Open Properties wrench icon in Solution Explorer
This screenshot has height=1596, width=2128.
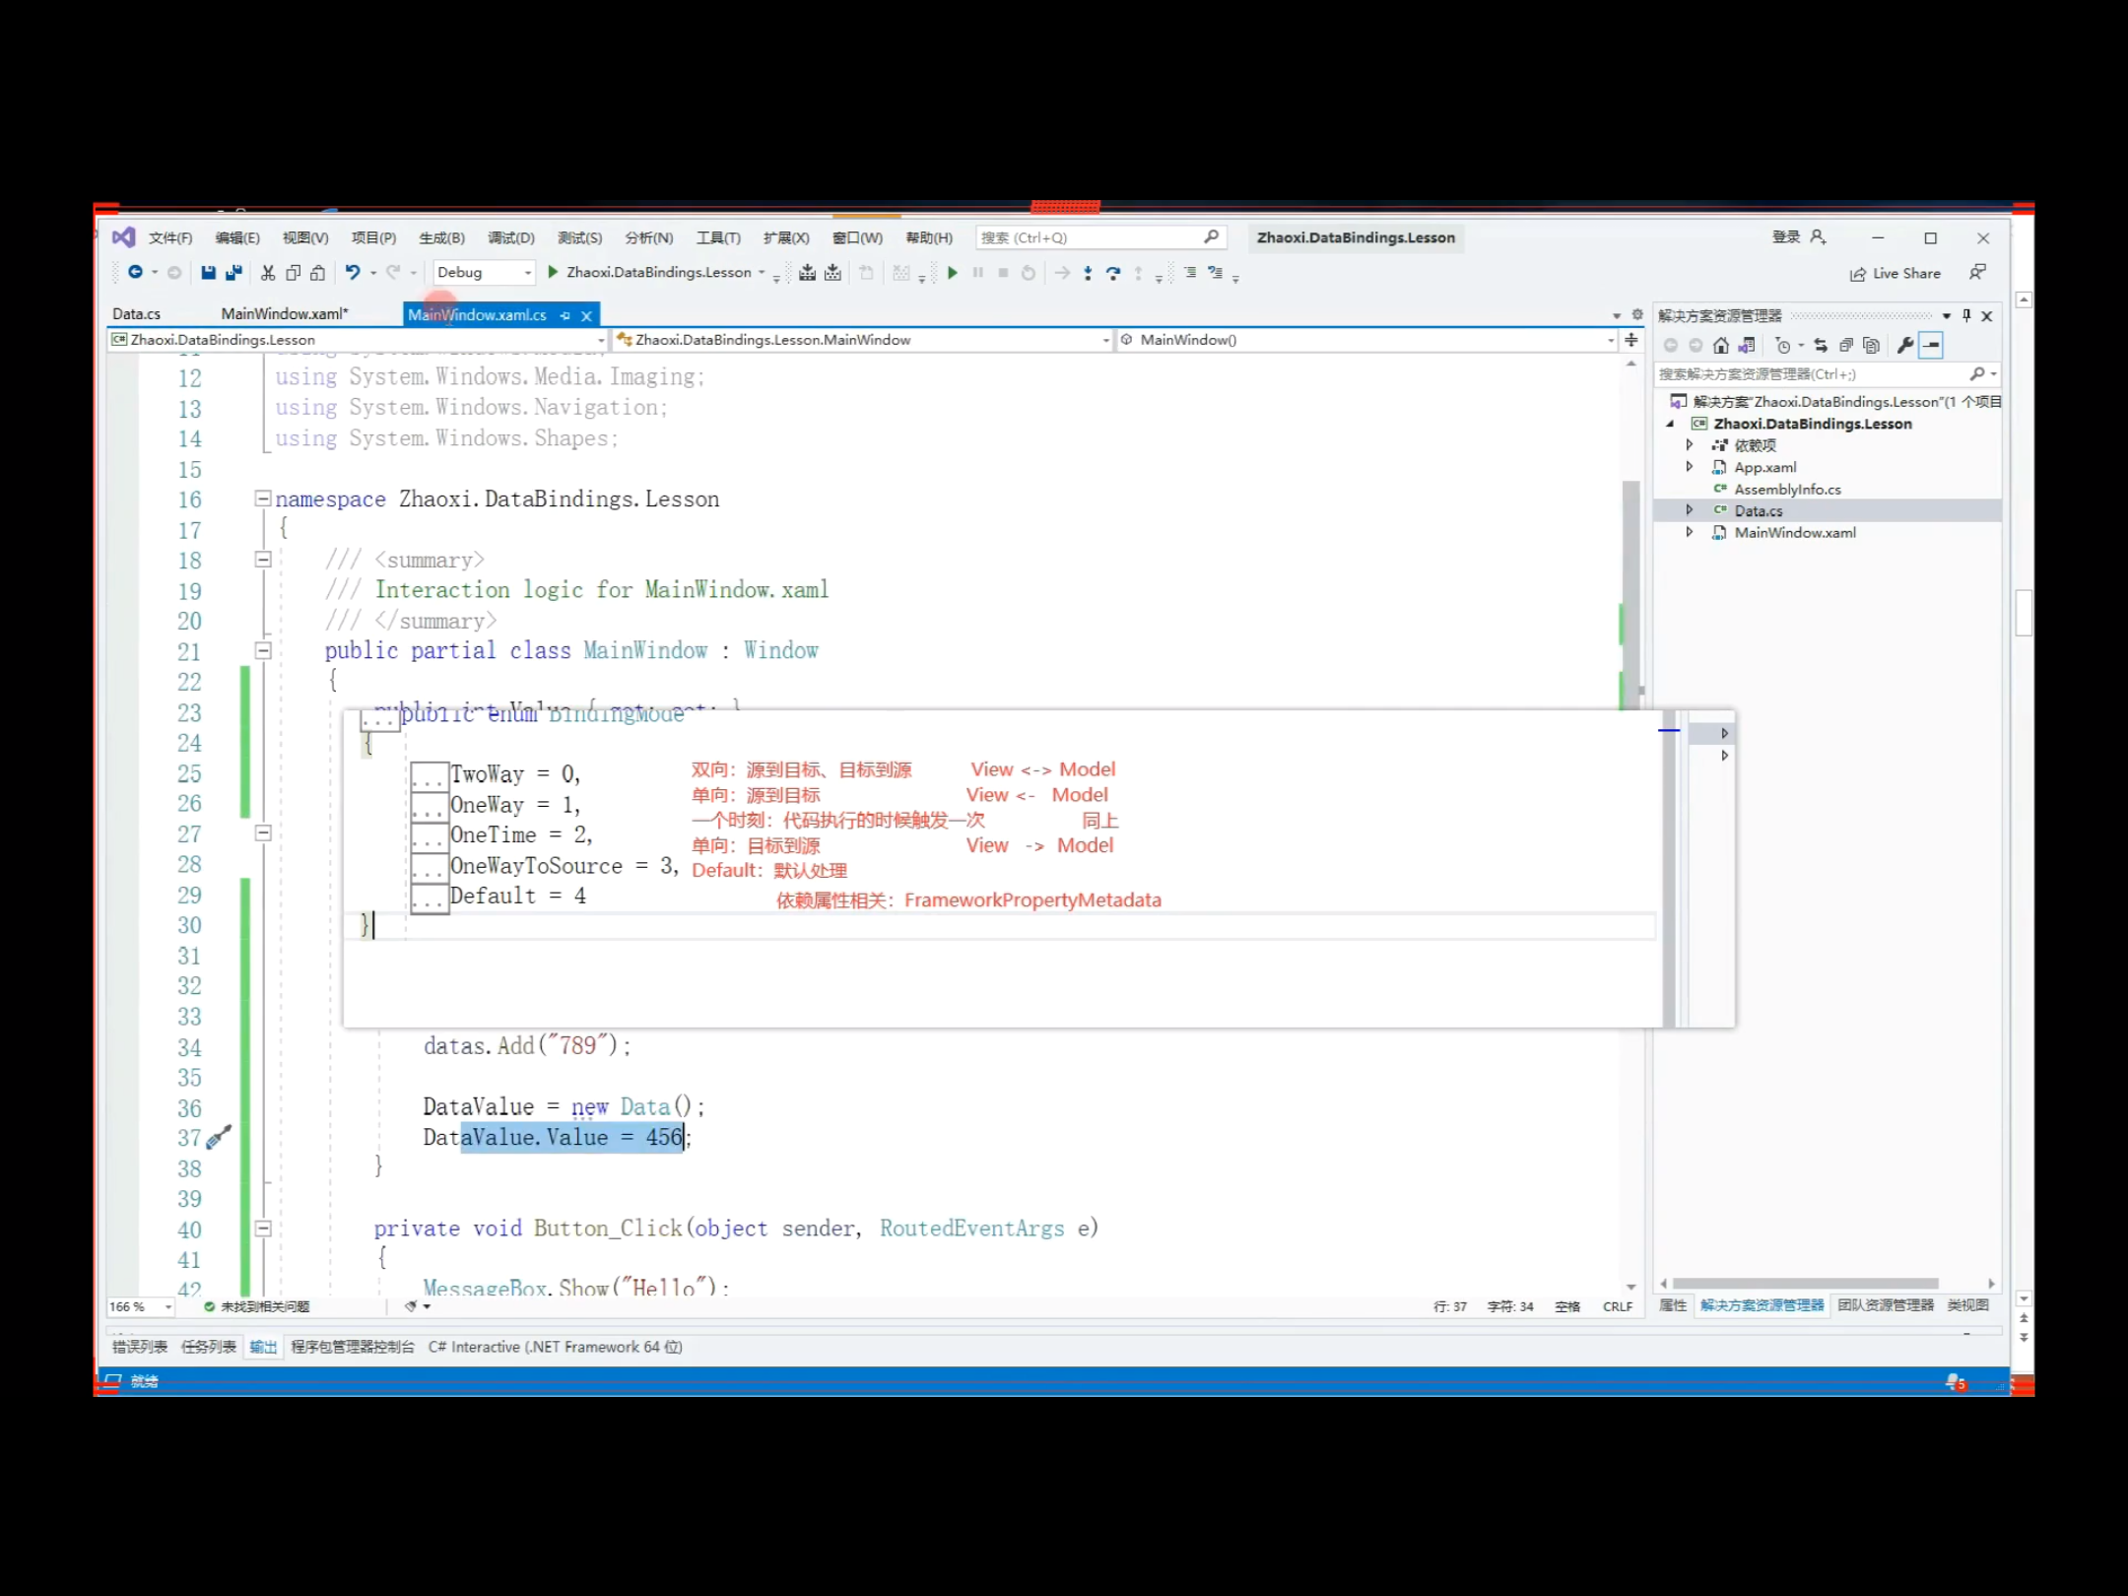1905,346
